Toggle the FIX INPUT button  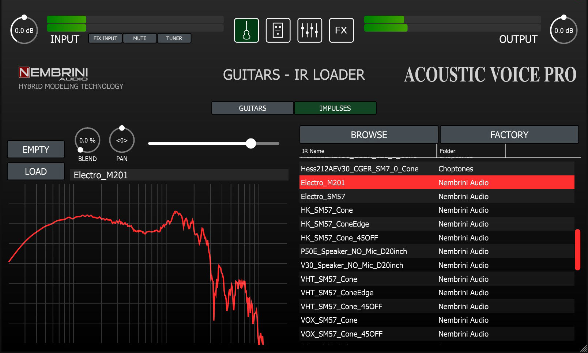point(105,38)
